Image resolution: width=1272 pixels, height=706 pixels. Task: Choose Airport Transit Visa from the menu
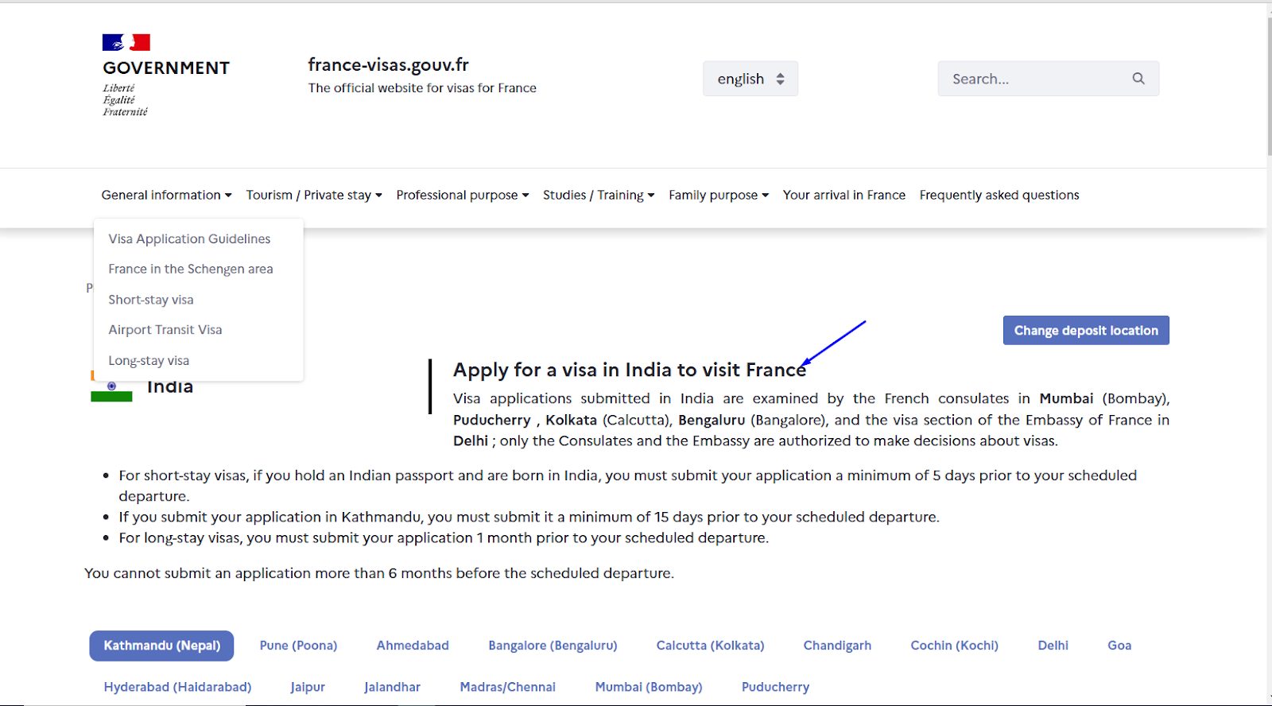tap(165, 330)
